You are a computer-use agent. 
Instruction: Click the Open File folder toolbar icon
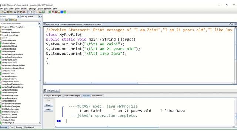[2, 12]
